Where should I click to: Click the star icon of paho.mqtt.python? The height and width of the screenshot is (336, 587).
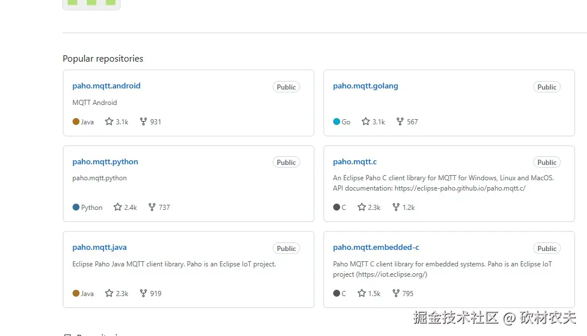click(x=118, y=207)
